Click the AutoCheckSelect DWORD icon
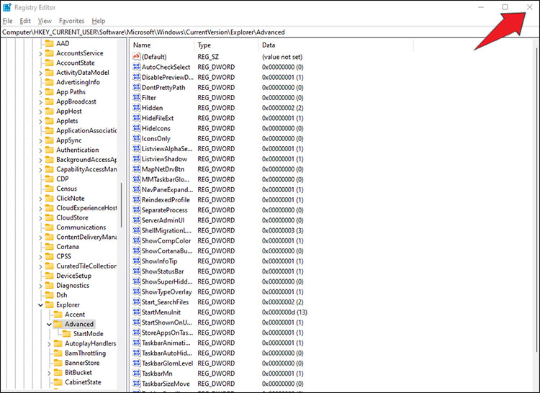The height and width of the screenshot is (393, 540). point(136,67)
